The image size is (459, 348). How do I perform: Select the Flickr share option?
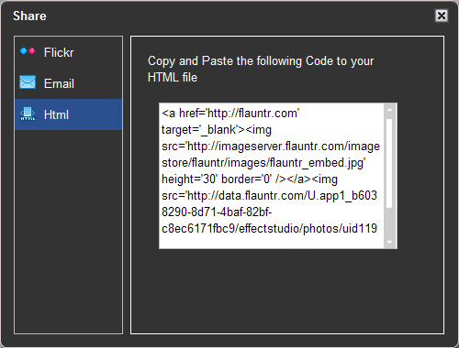coord(68,52)
